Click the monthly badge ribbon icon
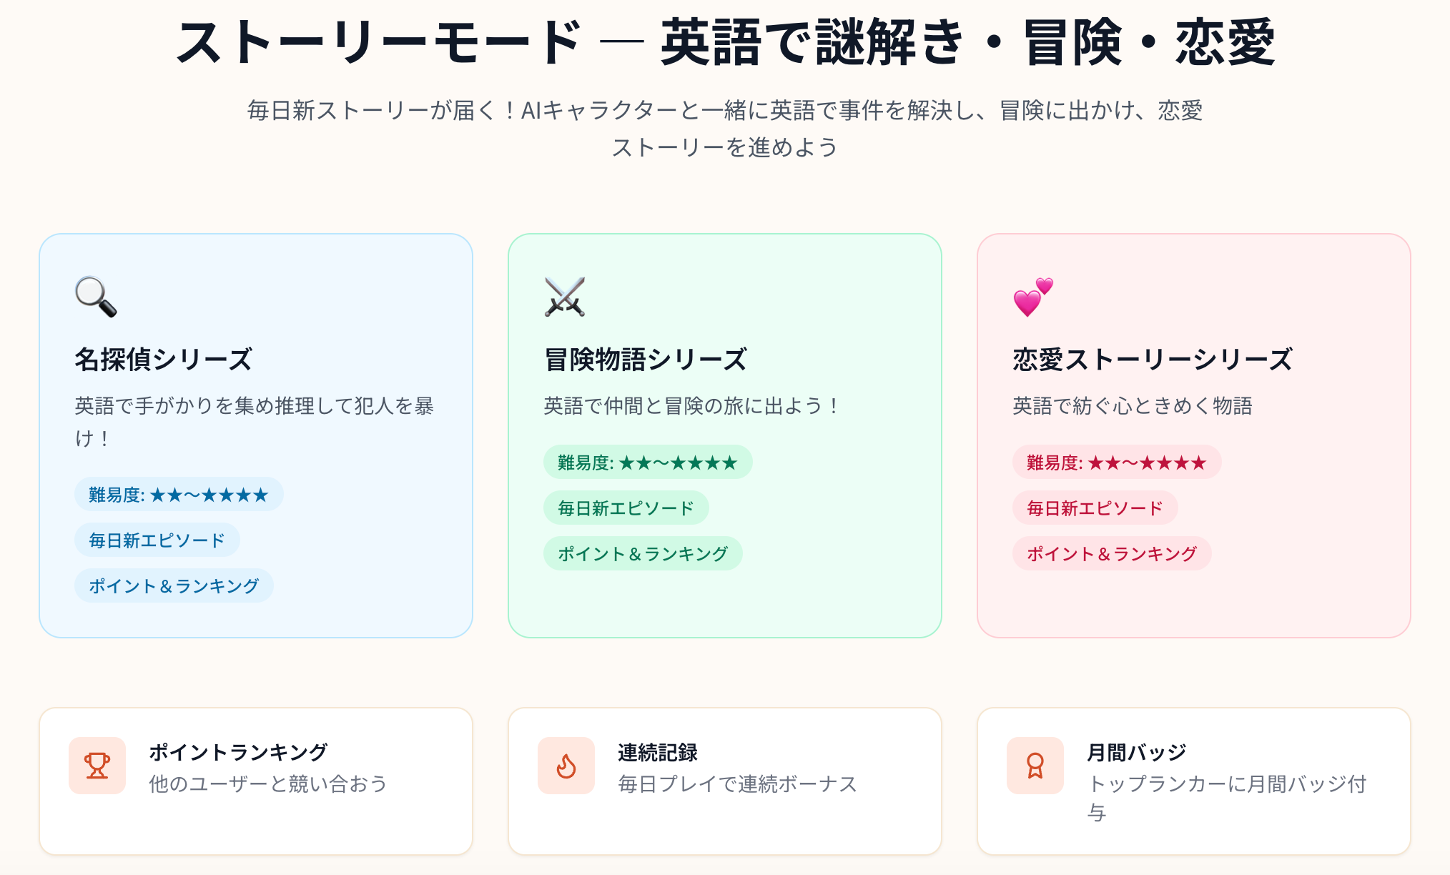 (1035, 766)
